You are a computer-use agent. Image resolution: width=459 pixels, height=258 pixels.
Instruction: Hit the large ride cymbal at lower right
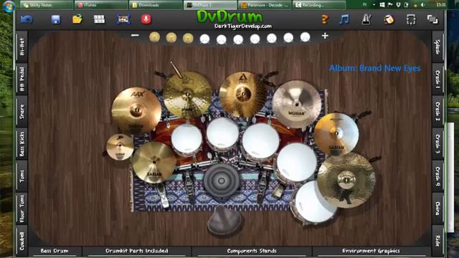(346, 180)
